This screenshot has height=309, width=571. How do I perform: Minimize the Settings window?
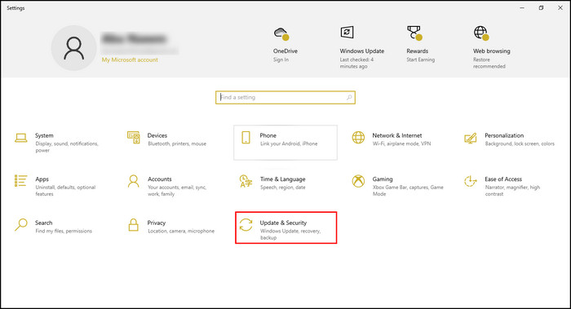point(522,7)
